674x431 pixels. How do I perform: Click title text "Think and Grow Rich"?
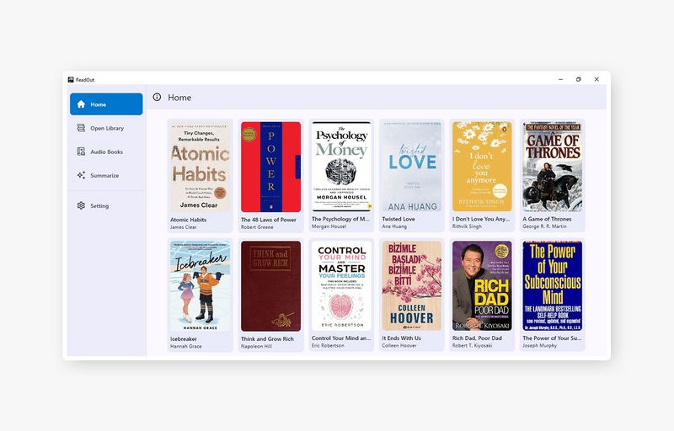[267, 338]
